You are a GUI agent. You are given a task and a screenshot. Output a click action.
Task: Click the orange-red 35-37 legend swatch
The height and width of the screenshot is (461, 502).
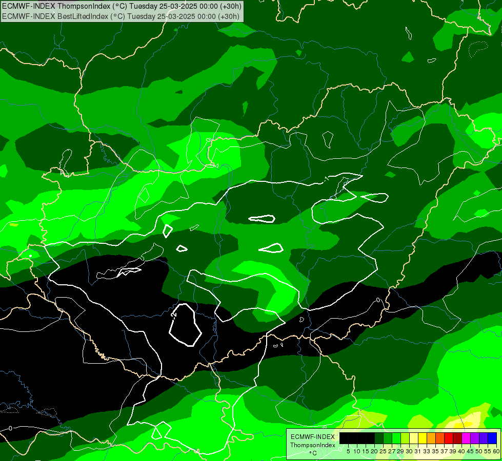[440, 438]
